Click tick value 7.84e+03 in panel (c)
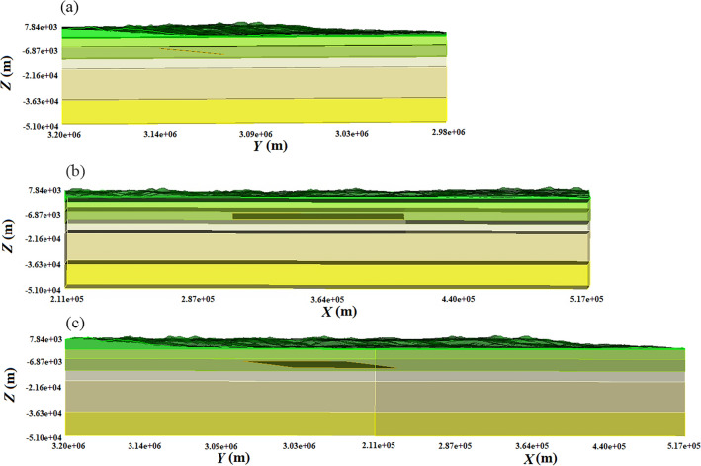 point(45,339)
